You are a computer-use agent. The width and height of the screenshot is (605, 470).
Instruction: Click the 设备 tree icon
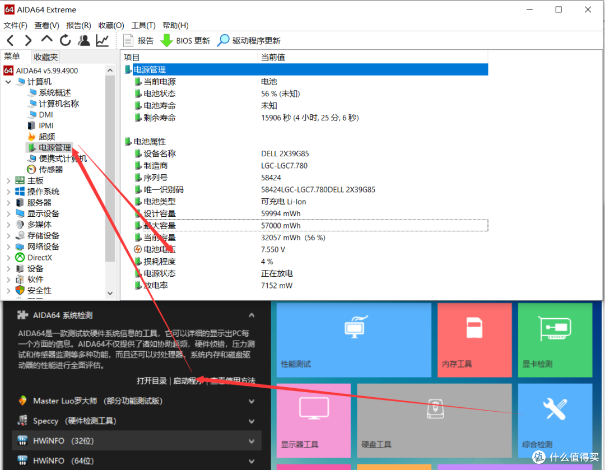pyautogui.click(x=20, y=268)
